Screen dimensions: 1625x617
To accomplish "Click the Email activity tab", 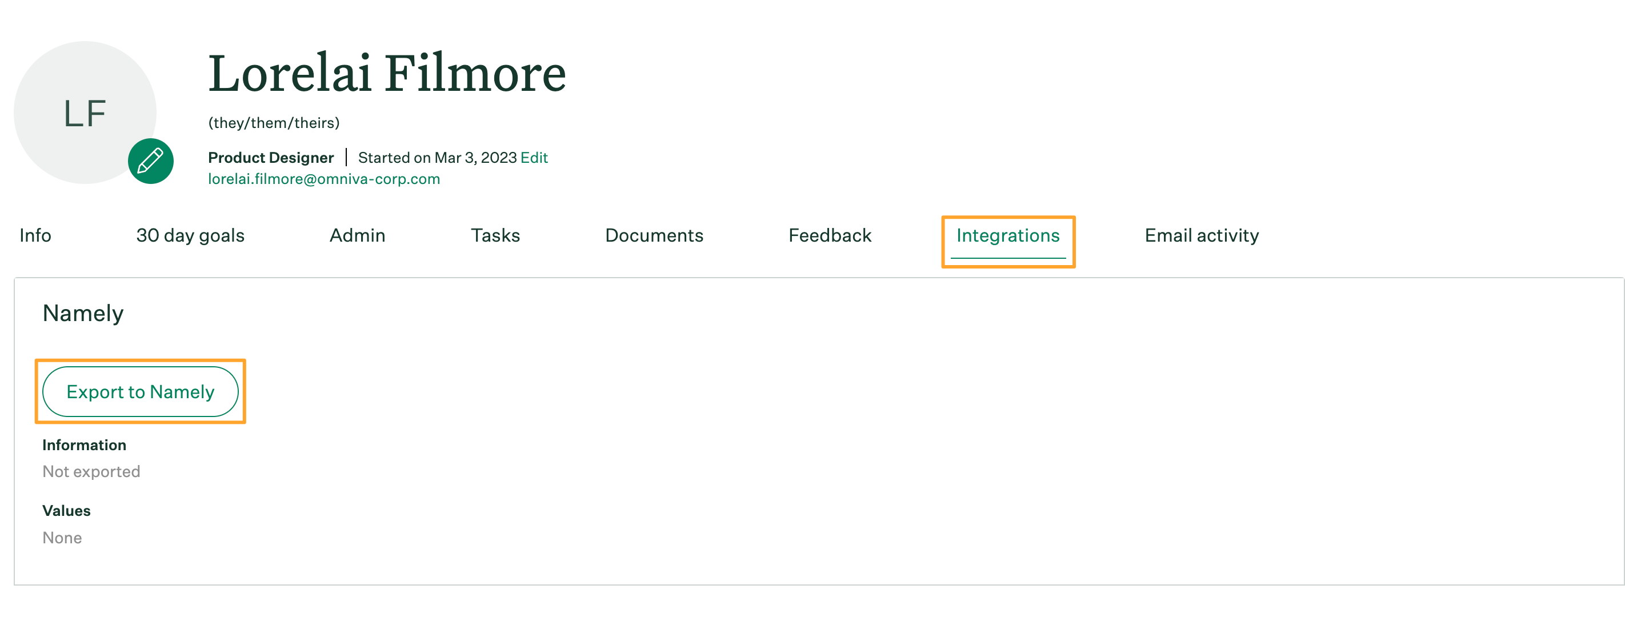I will tap(1202, 238).
